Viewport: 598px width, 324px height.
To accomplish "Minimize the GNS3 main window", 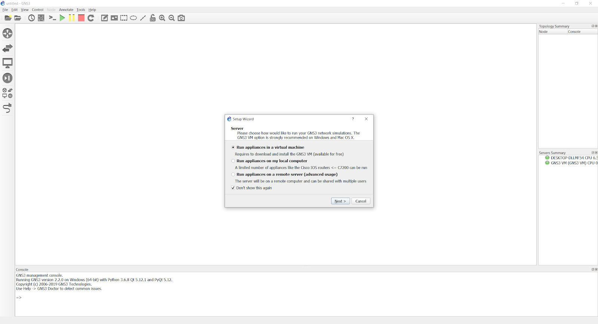I will 563,3.
